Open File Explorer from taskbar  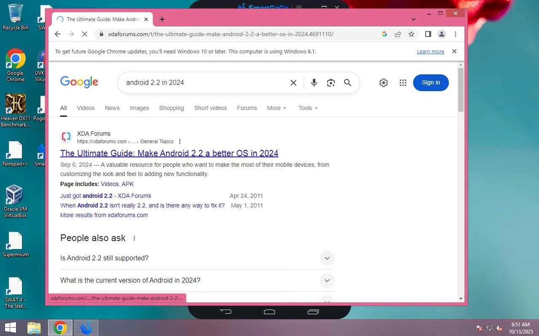tap(34, 328)
